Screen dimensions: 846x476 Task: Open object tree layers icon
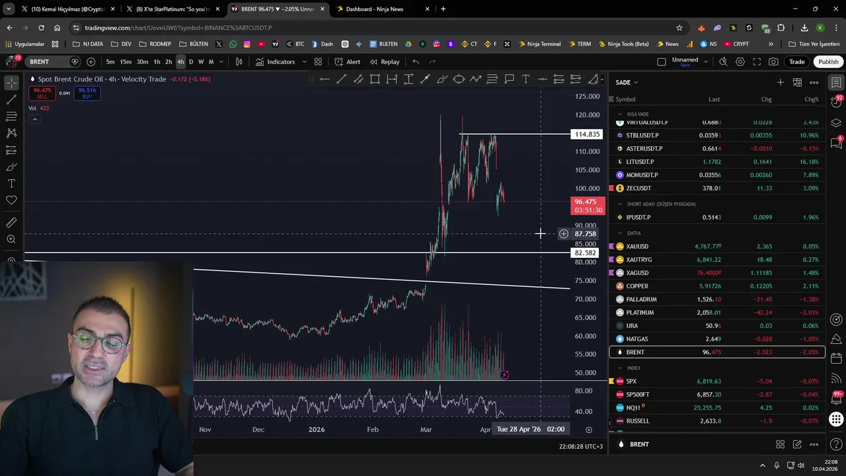[x=836, y=123]
